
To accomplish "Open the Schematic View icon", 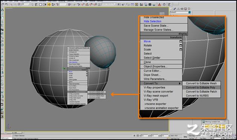I will pos(136,5).
